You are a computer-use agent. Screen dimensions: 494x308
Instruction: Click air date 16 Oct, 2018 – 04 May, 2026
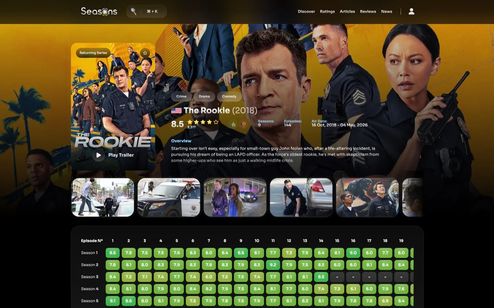(340, 125)
